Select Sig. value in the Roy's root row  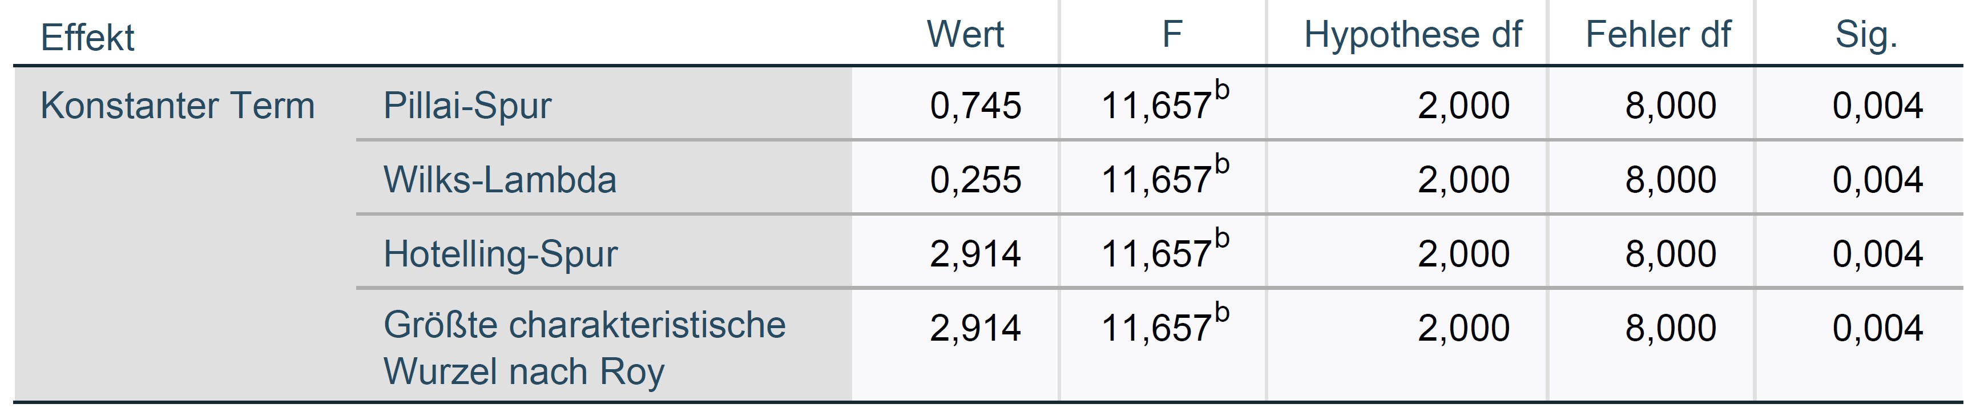tap(1877, 328)
